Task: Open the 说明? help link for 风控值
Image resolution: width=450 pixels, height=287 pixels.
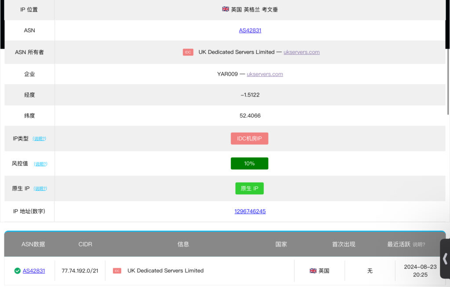Action: [x=40, y=164]
